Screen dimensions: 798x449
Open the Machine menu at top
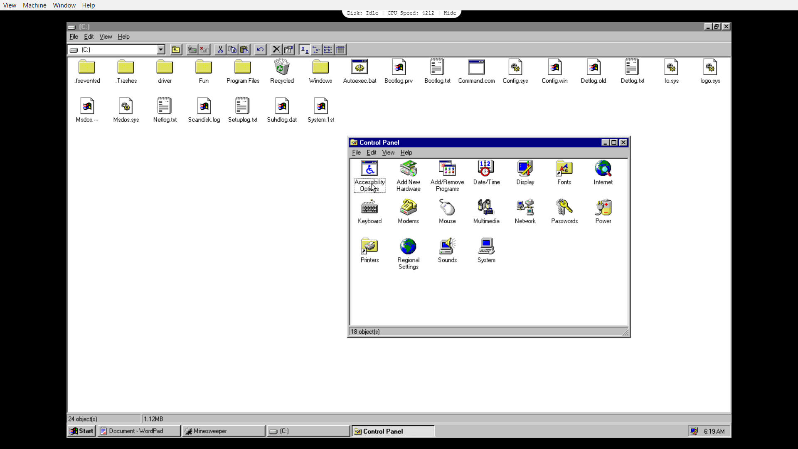(x=34, y=5)
